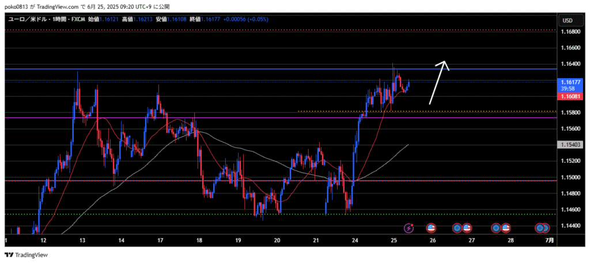590x263 pixels.
Task: Open the US flag event above date 26
Action: click(x=430, y=228)
